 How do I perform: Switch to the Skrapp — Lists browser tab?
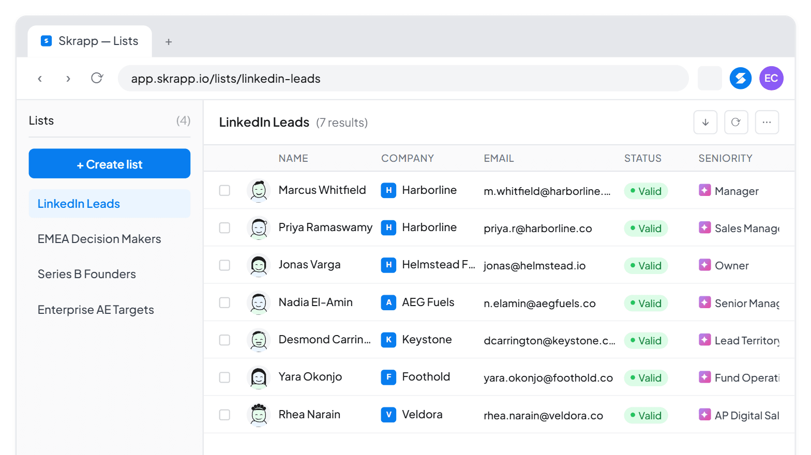pos(90,41)
